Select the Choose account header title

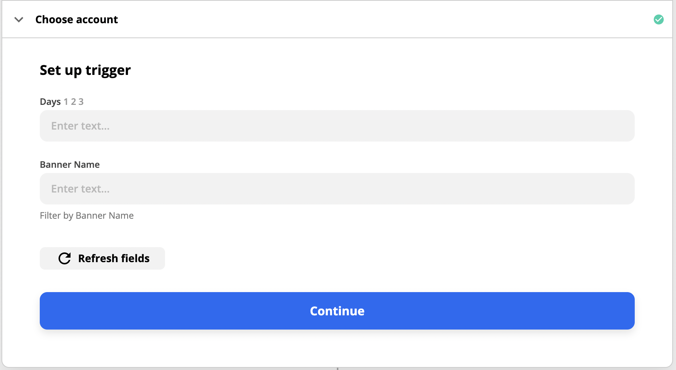click(77, 19)
